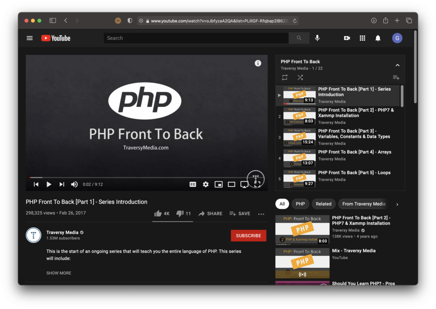This screenshot has height=309, width=436.
Task: Start a voice search
Action: click(x=317, y=38)
